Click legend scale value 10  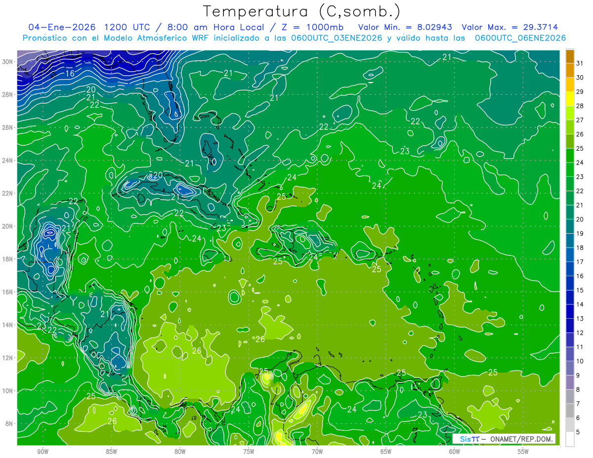(580, 361)
